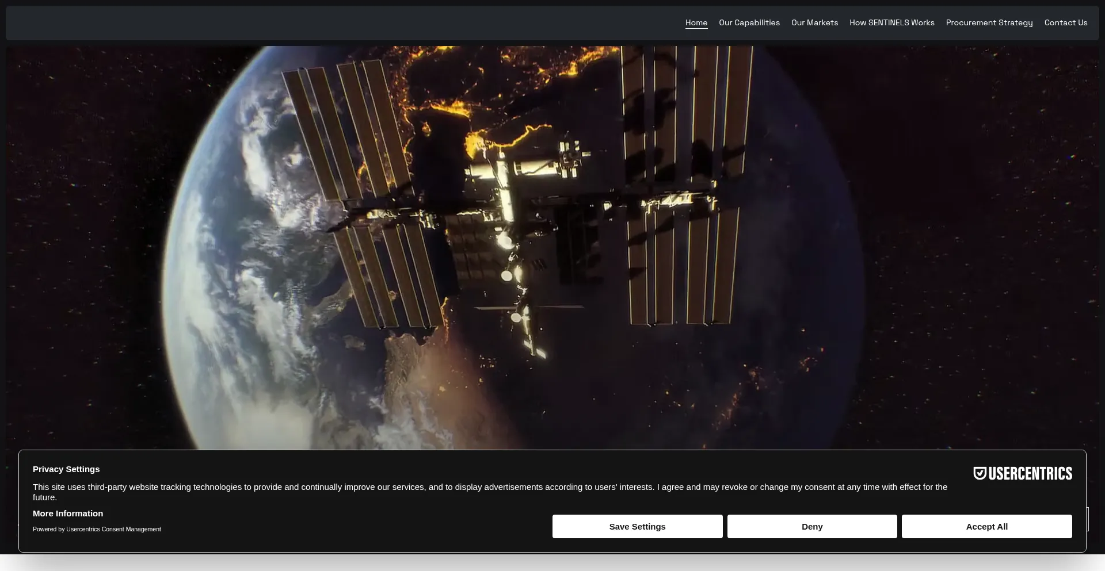Viewport: 1105px width, 571px height.
Task: Open the More Information link
Action: (x=68, y=513)
